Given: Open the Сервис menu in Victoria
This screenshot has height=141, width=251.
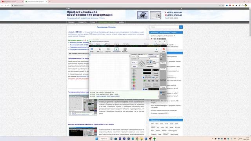Looking at the screenshot, I should click(x=98, y=44).
